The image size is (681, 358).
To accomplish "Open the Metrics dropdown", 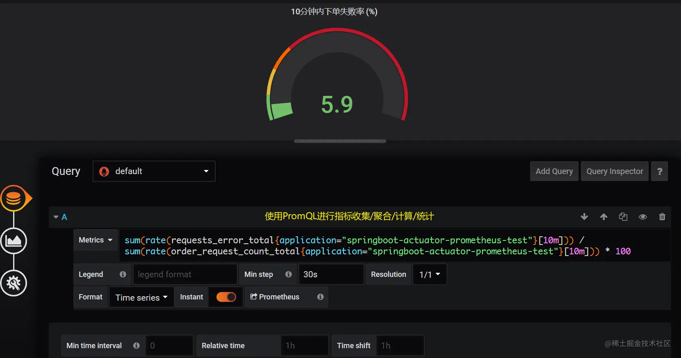I will pos(96,240).
